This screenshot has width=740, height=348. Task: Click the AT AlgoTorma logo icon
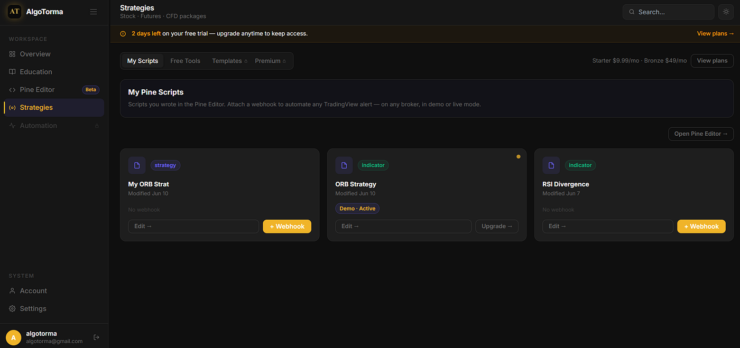(14, 12)
